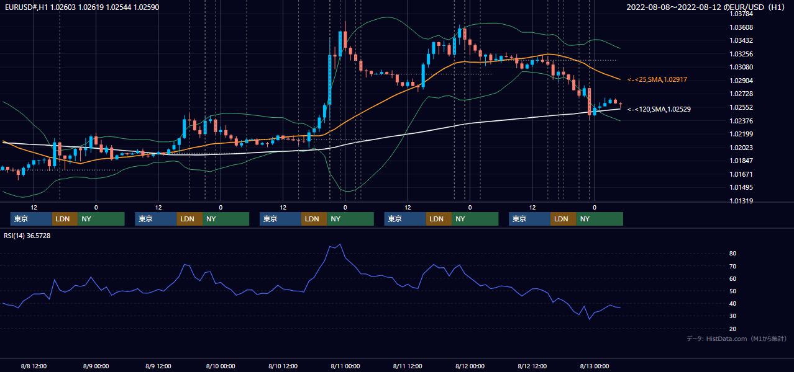This screenshot has height=372, width=794.
Task: Click price axis label 1.02023
Action: (x=742, y=148)
